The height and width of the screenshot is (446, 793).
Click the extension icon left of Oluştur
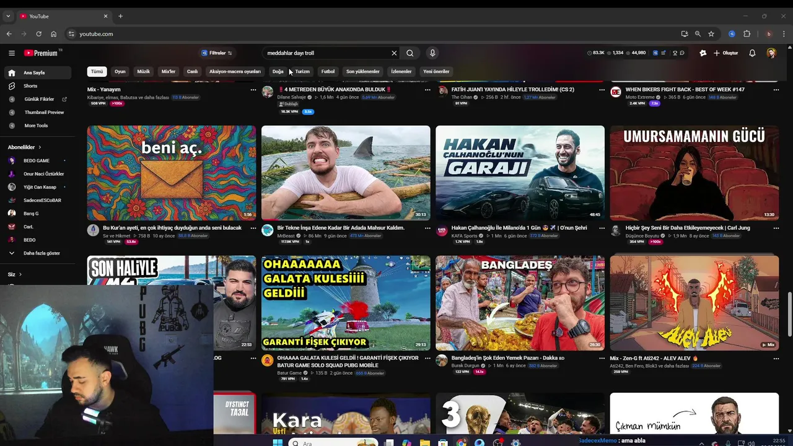(703, 53)
